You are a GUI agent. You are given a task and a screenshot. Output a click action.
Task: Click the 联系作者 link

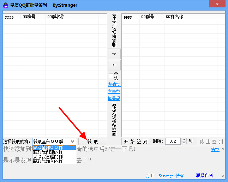205,176
